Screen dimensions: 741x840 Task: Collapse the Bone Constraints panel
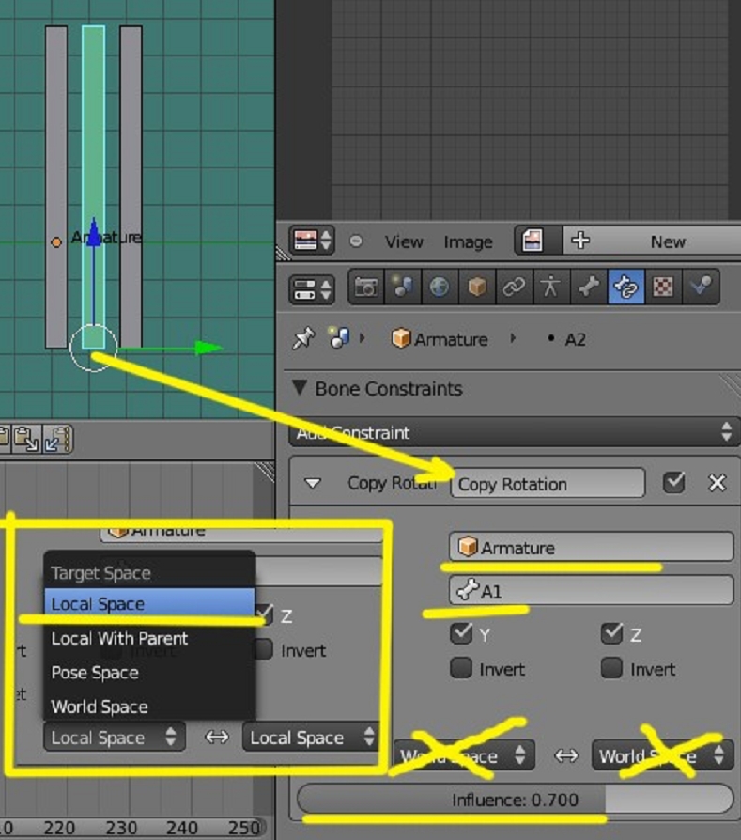[300, 388]
